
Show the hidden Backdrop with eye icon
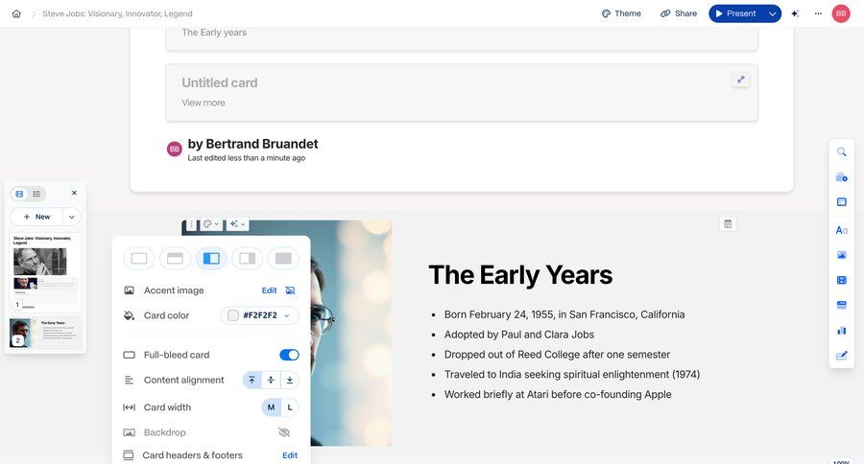284,432
